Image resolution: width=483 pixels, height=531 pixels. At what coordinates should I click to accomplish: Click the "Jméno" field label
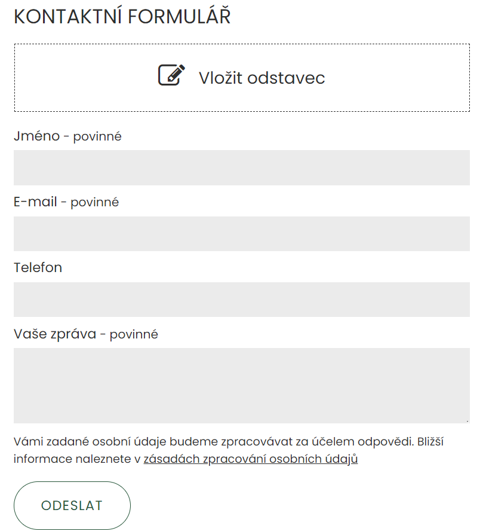point(36,136)
